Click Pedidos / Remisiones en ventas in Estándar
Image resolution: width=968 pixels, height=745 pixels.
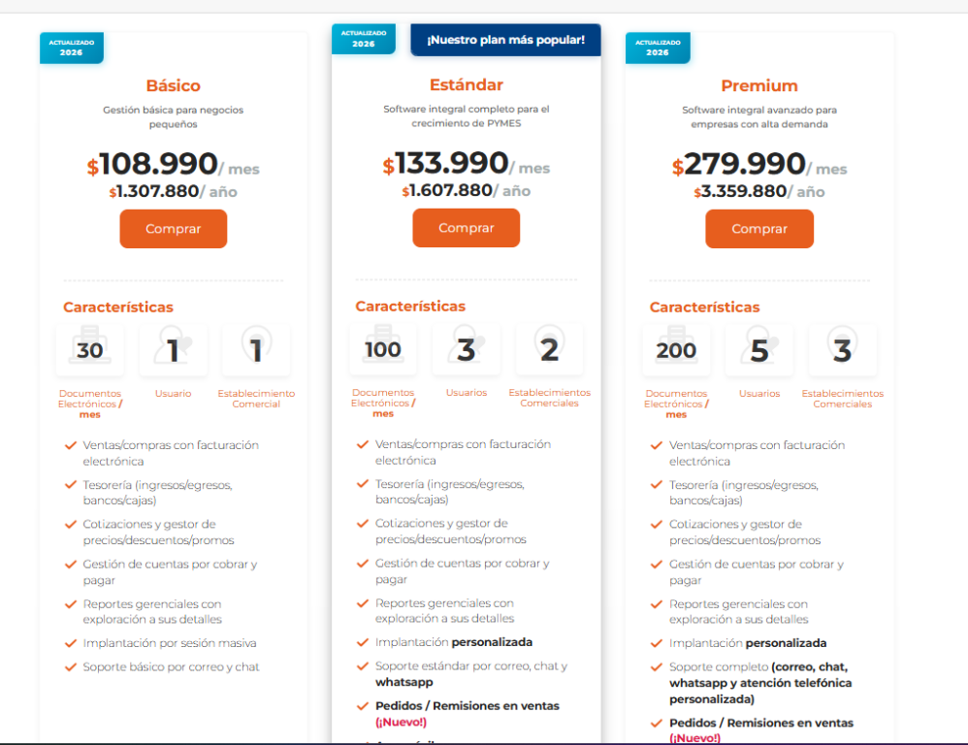[468, 705]
